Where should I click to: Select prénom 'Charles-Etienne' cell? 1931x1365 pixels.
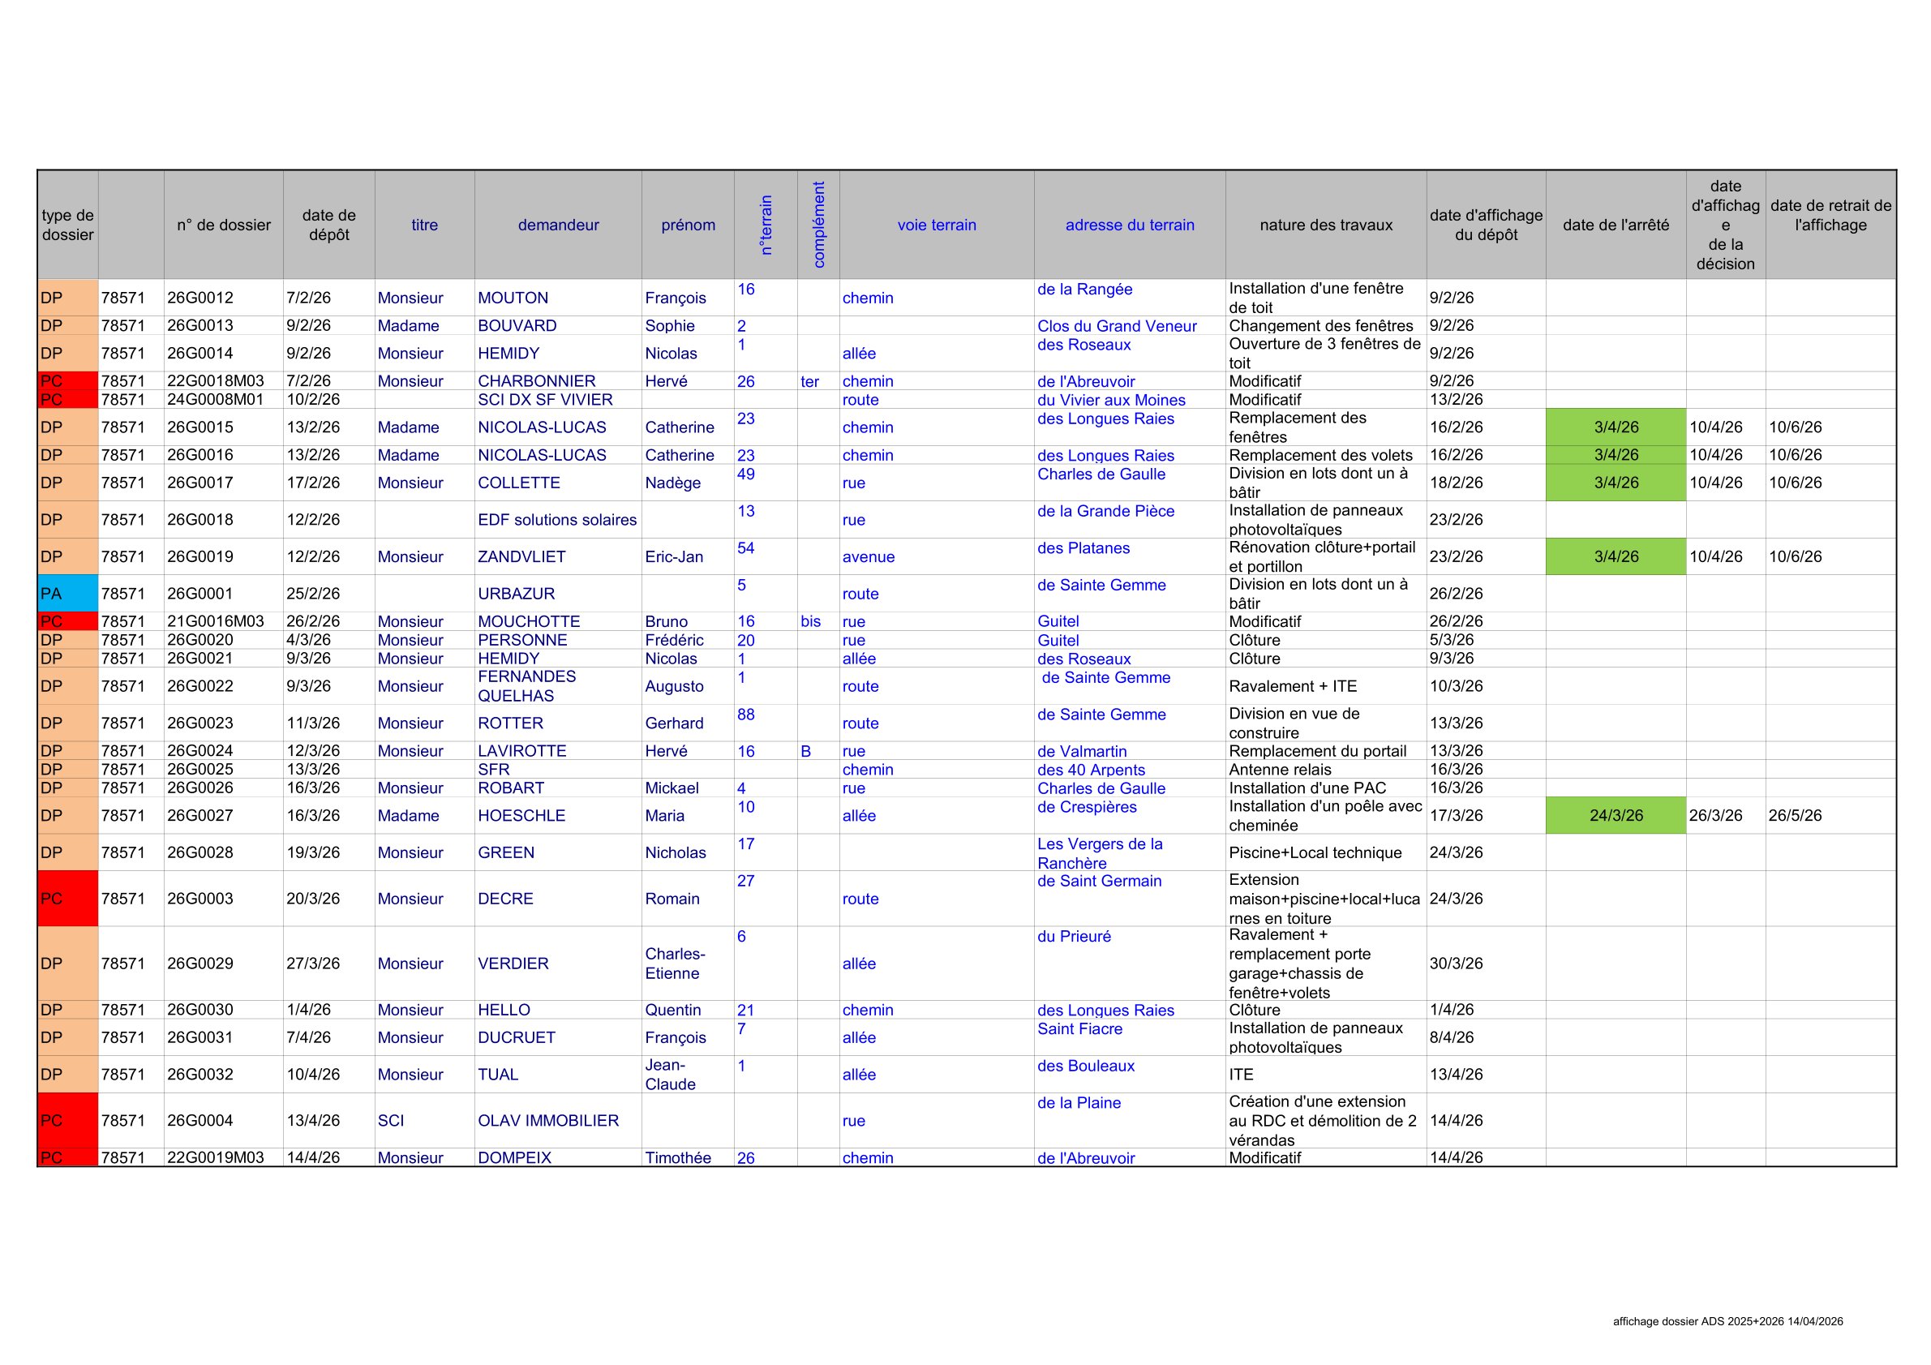(676, 963)
